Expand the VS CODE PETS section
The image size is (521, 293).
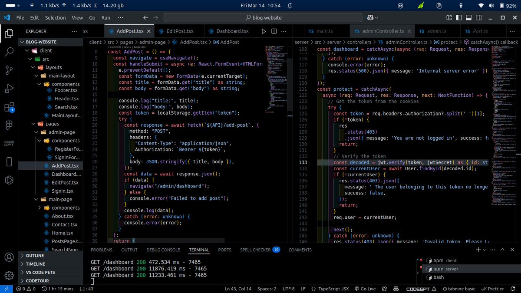click(50, 273)
